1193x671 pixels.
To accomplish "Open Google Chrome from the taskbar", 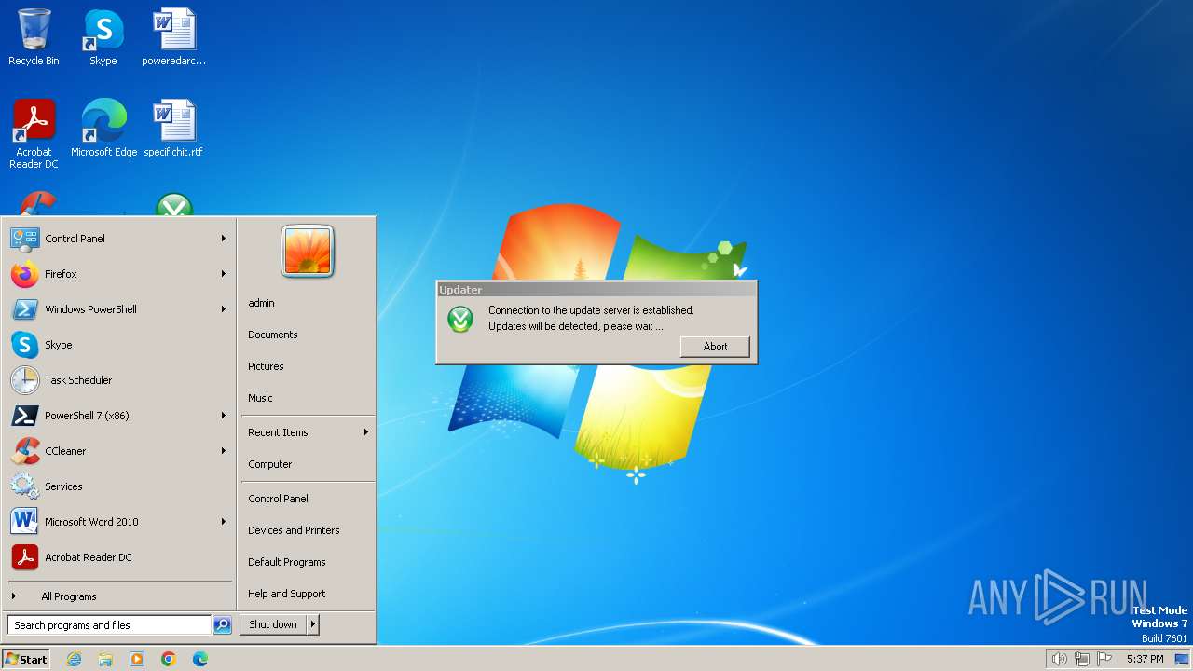I will coord(169,659).
